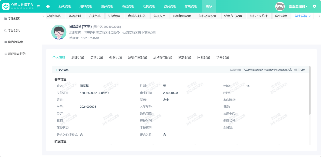Open the 系统管理 top menu
The image size is (321, 157).
(65, 6)
